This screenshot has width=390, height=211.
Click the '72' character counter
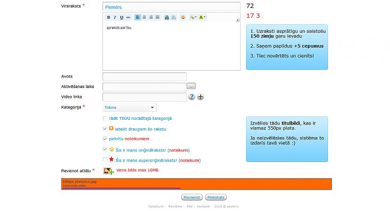[x=250, y=6]
